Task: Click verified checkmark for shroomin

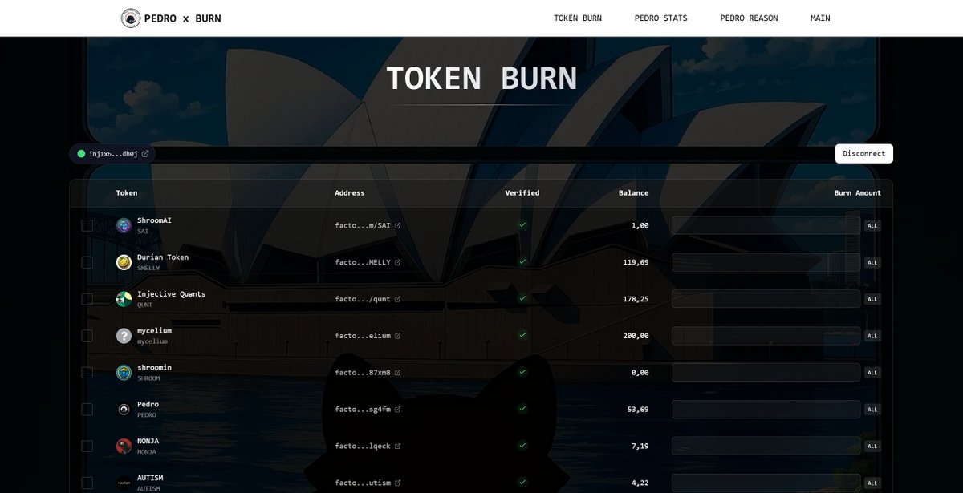Action: (x=522, y=372)
